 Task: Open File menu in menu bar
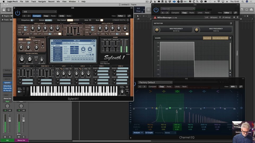[21, 2]
